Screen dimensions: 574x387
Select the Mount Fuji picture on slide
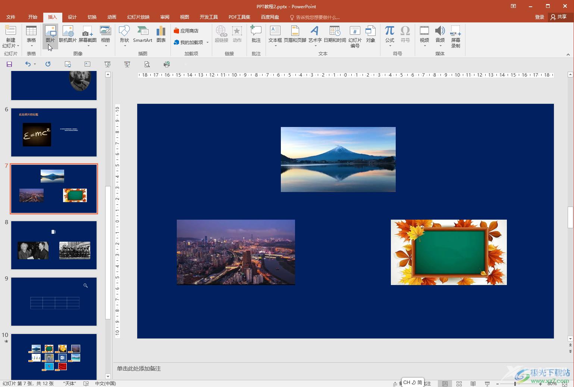click(338, 160)
